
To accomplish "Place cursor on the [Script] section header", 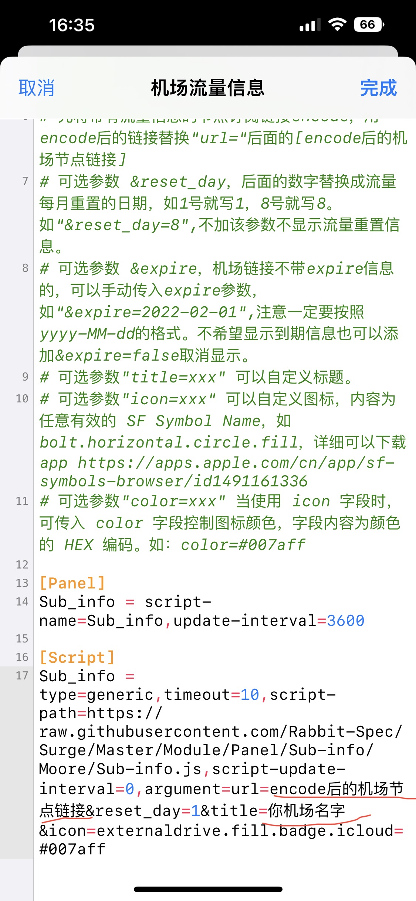I will (x=77, y=657).
